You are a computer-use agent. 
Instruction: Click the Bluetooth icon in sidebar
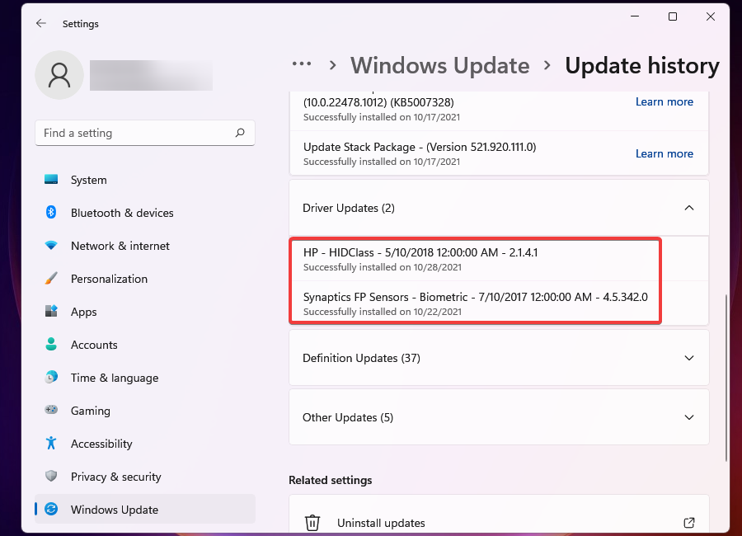pyautogui.click(x=51, y=212)
